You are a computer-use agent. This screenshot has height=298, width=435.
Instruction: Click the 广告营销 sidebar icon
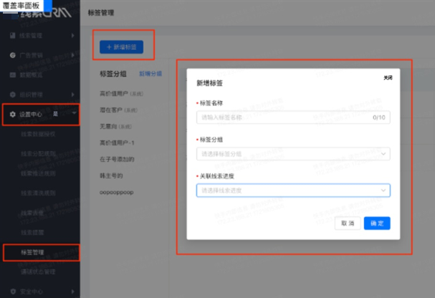[x=12, y=55]
